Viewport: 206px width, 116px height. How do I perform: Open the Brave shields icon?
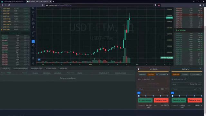coord(155,5)
